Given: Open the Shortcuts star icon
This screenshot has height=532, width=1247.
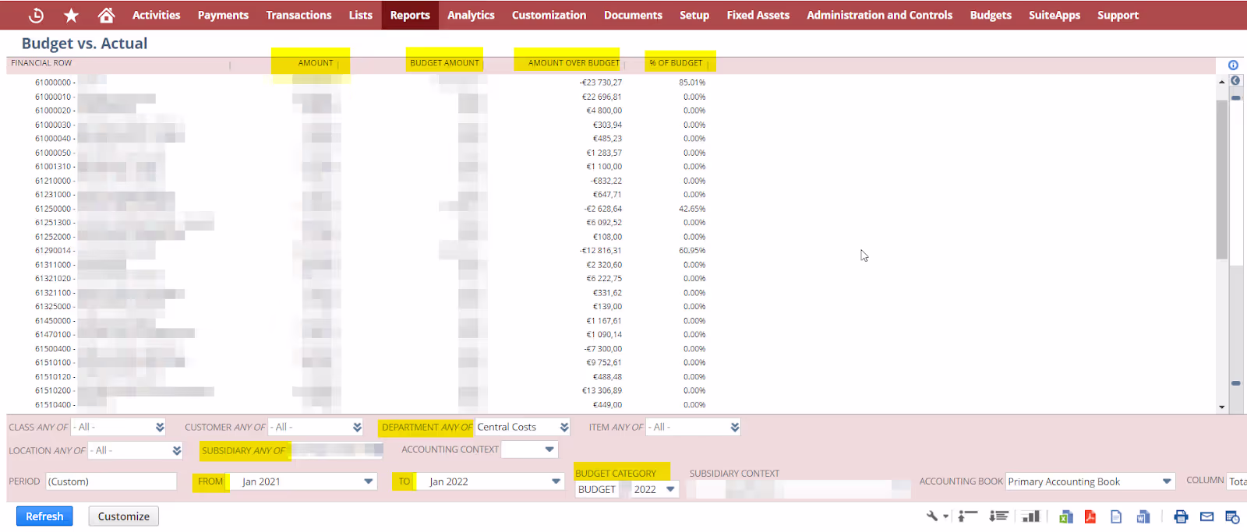Looking at the screenshot, I should point(71,15).
